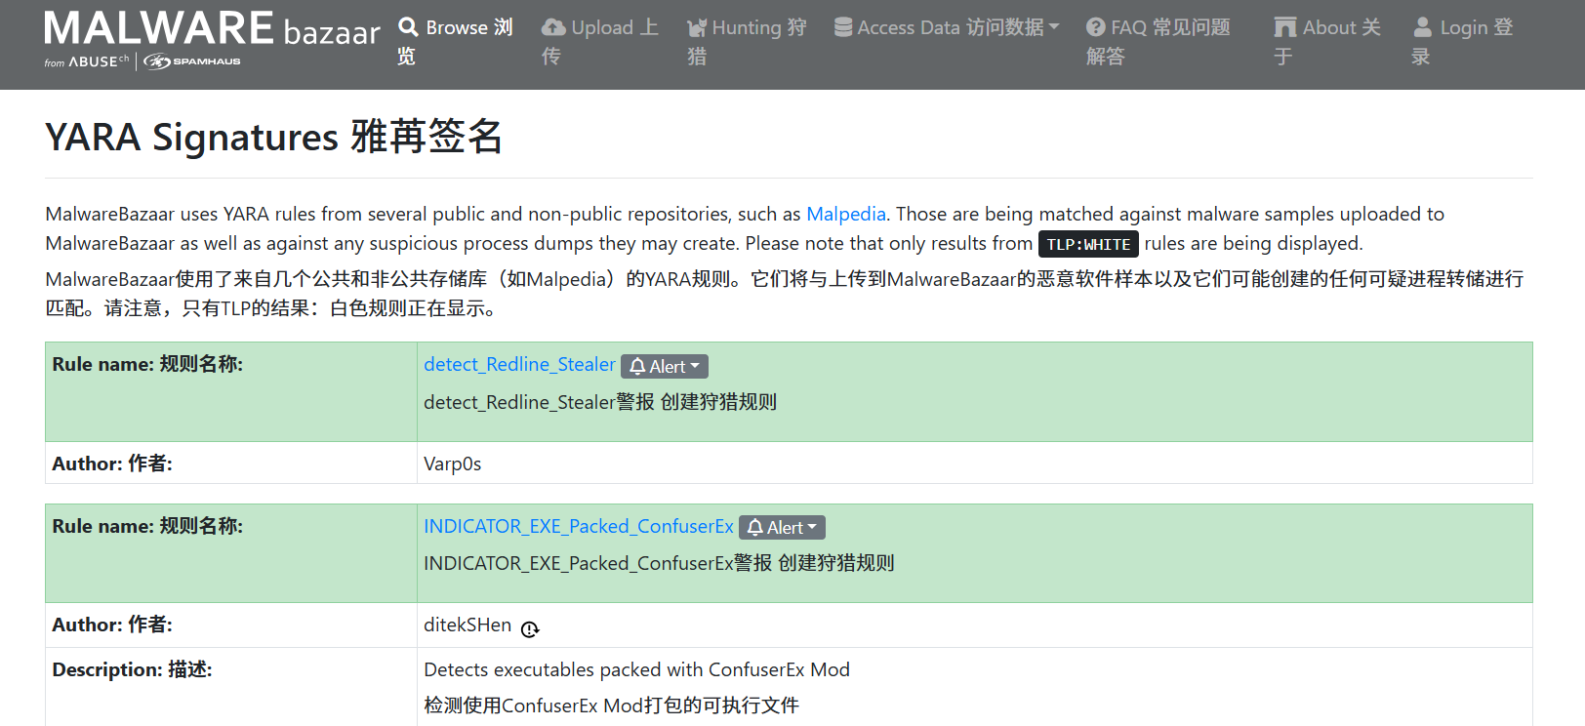Viewport: 1585px width, 726px height.
Task: Open the Upload menu item
Action: click(x=600, y=41)
